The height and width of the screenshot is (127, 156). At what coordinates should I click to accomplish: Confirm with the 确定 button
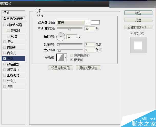tap(138, 13)
